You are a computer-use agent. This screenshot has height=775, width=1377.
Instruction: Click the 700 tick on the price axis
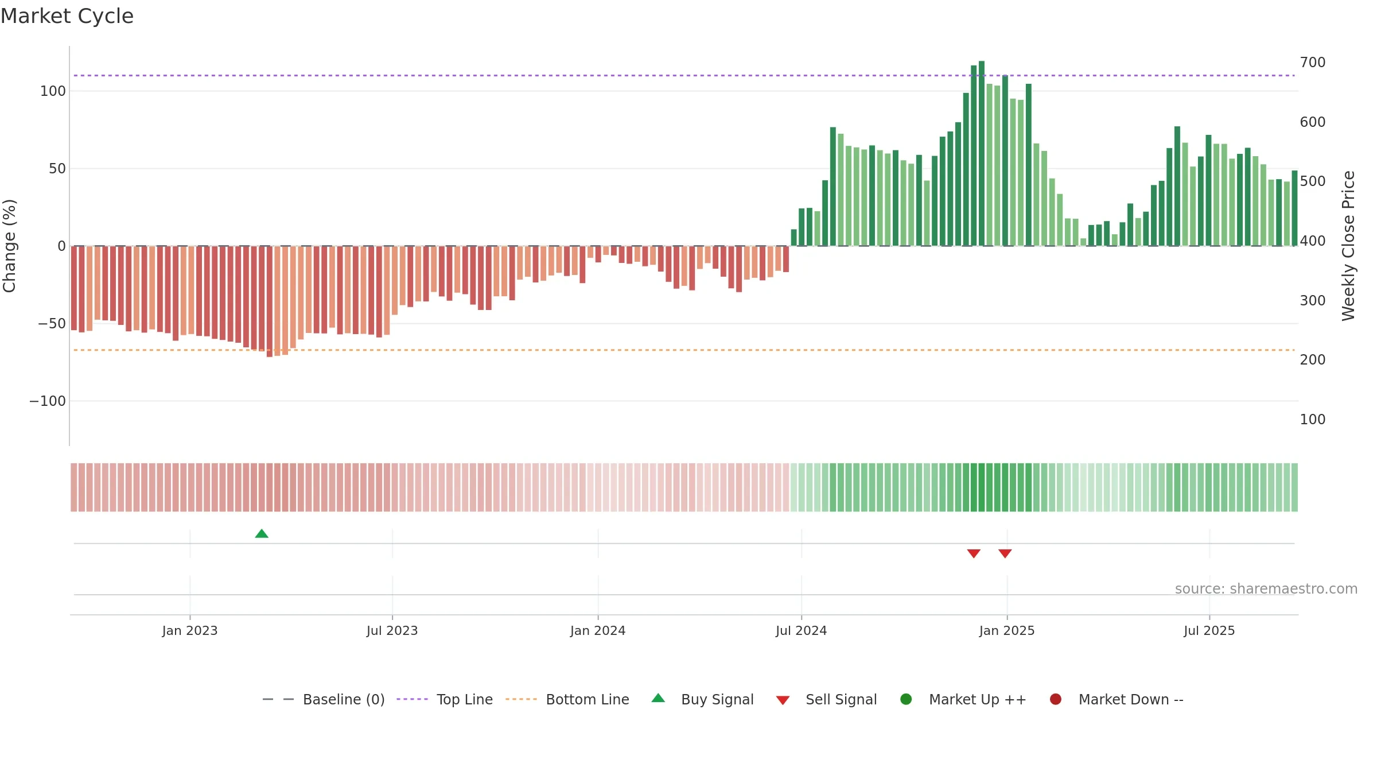[1313, 63]
